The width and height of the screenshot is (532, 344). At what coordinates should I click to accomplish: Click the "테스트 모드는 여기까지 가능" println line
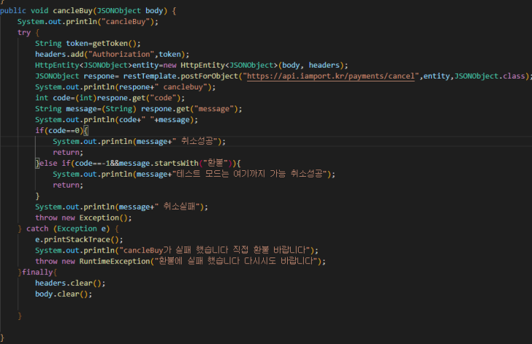point(194,174)
